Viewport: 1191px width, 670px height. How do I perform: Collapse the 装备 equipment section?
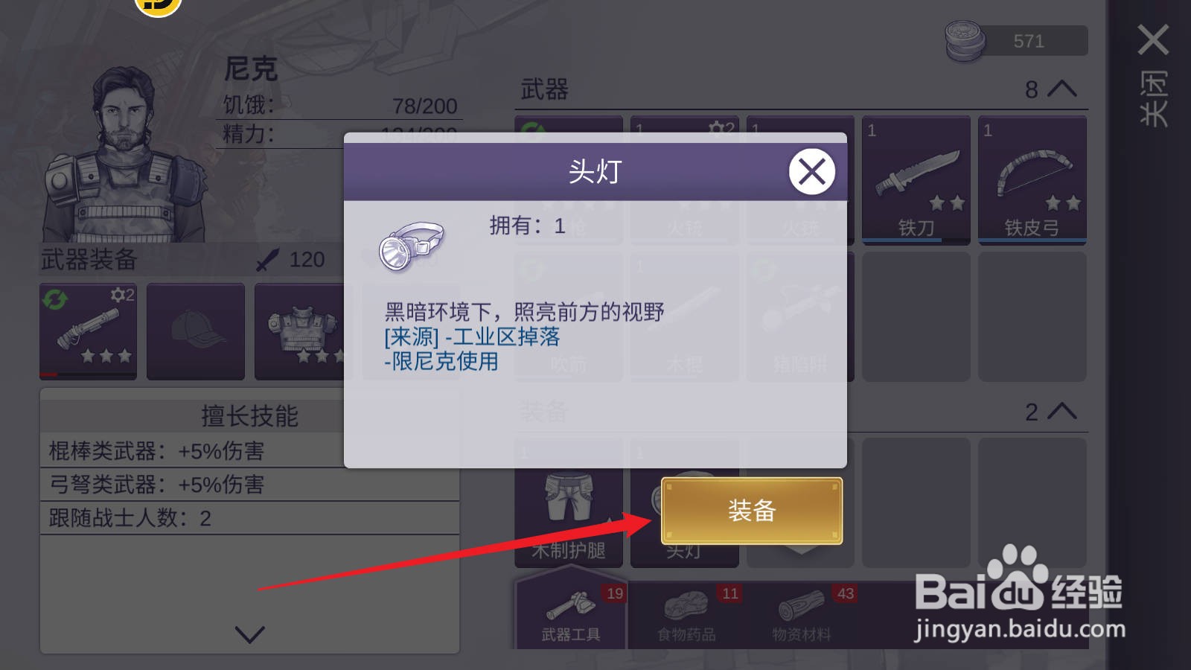[1061, 412]
